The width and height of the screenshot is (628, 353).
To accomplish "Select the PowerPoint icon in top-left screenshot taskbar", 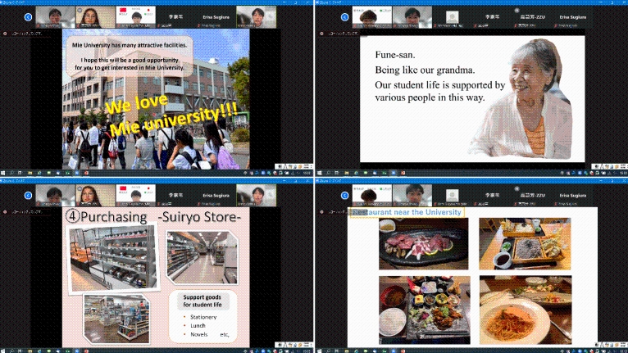I will coord(86,173).
